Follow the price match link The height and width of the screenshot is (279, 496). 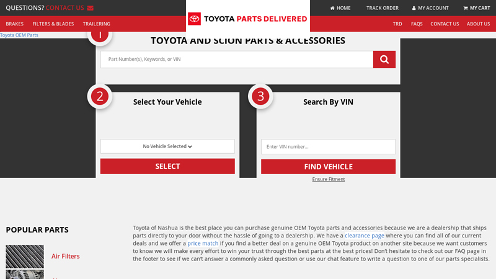point(203,243)
